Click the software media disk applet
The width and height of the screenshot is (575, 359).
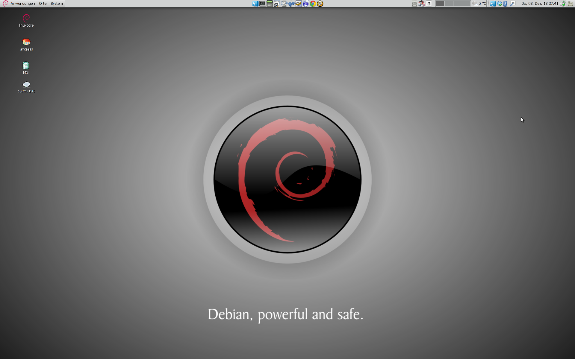tap(422, 4)
